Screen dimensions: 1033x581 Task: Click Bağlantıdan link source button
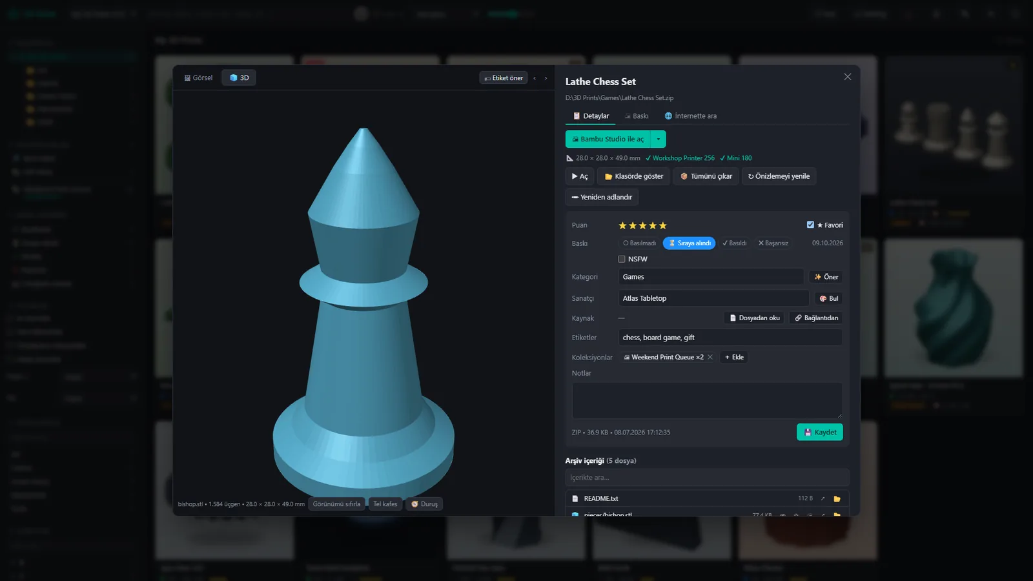[x=816, y=318]
